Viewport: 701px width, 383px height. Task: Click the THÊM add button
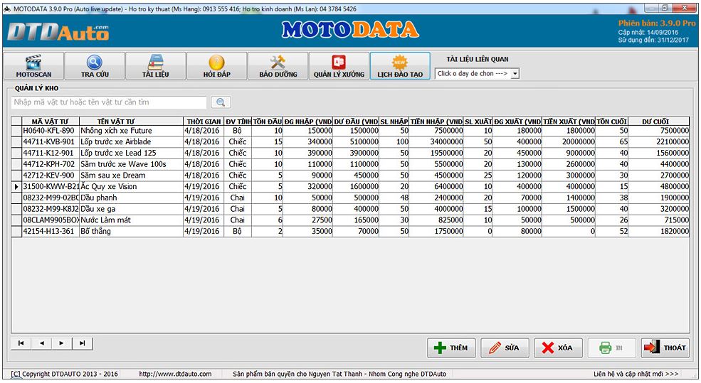(451, 347)
